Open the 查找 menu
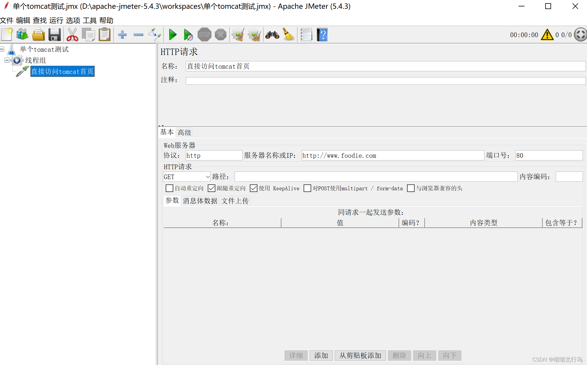The height and width of the screenshot is (365, 587). coord(40,20)
